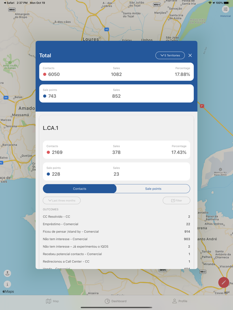This screenshot has width=233, height=310.
Task: Tap the battery status indicator
Action: click(226, 3)
